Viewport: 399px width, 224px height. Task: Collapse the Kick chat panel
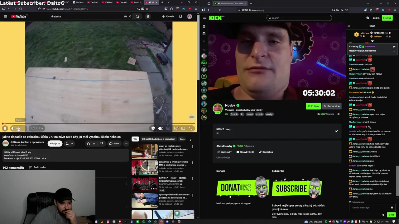(x=349, y=26)
